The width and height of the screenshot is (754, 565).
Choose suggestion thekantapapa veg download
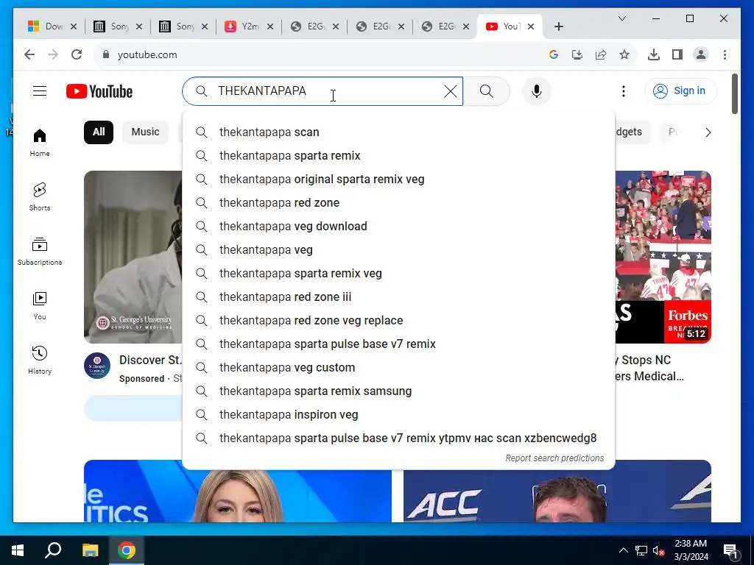pyautogui.click(x=398, y=227)
